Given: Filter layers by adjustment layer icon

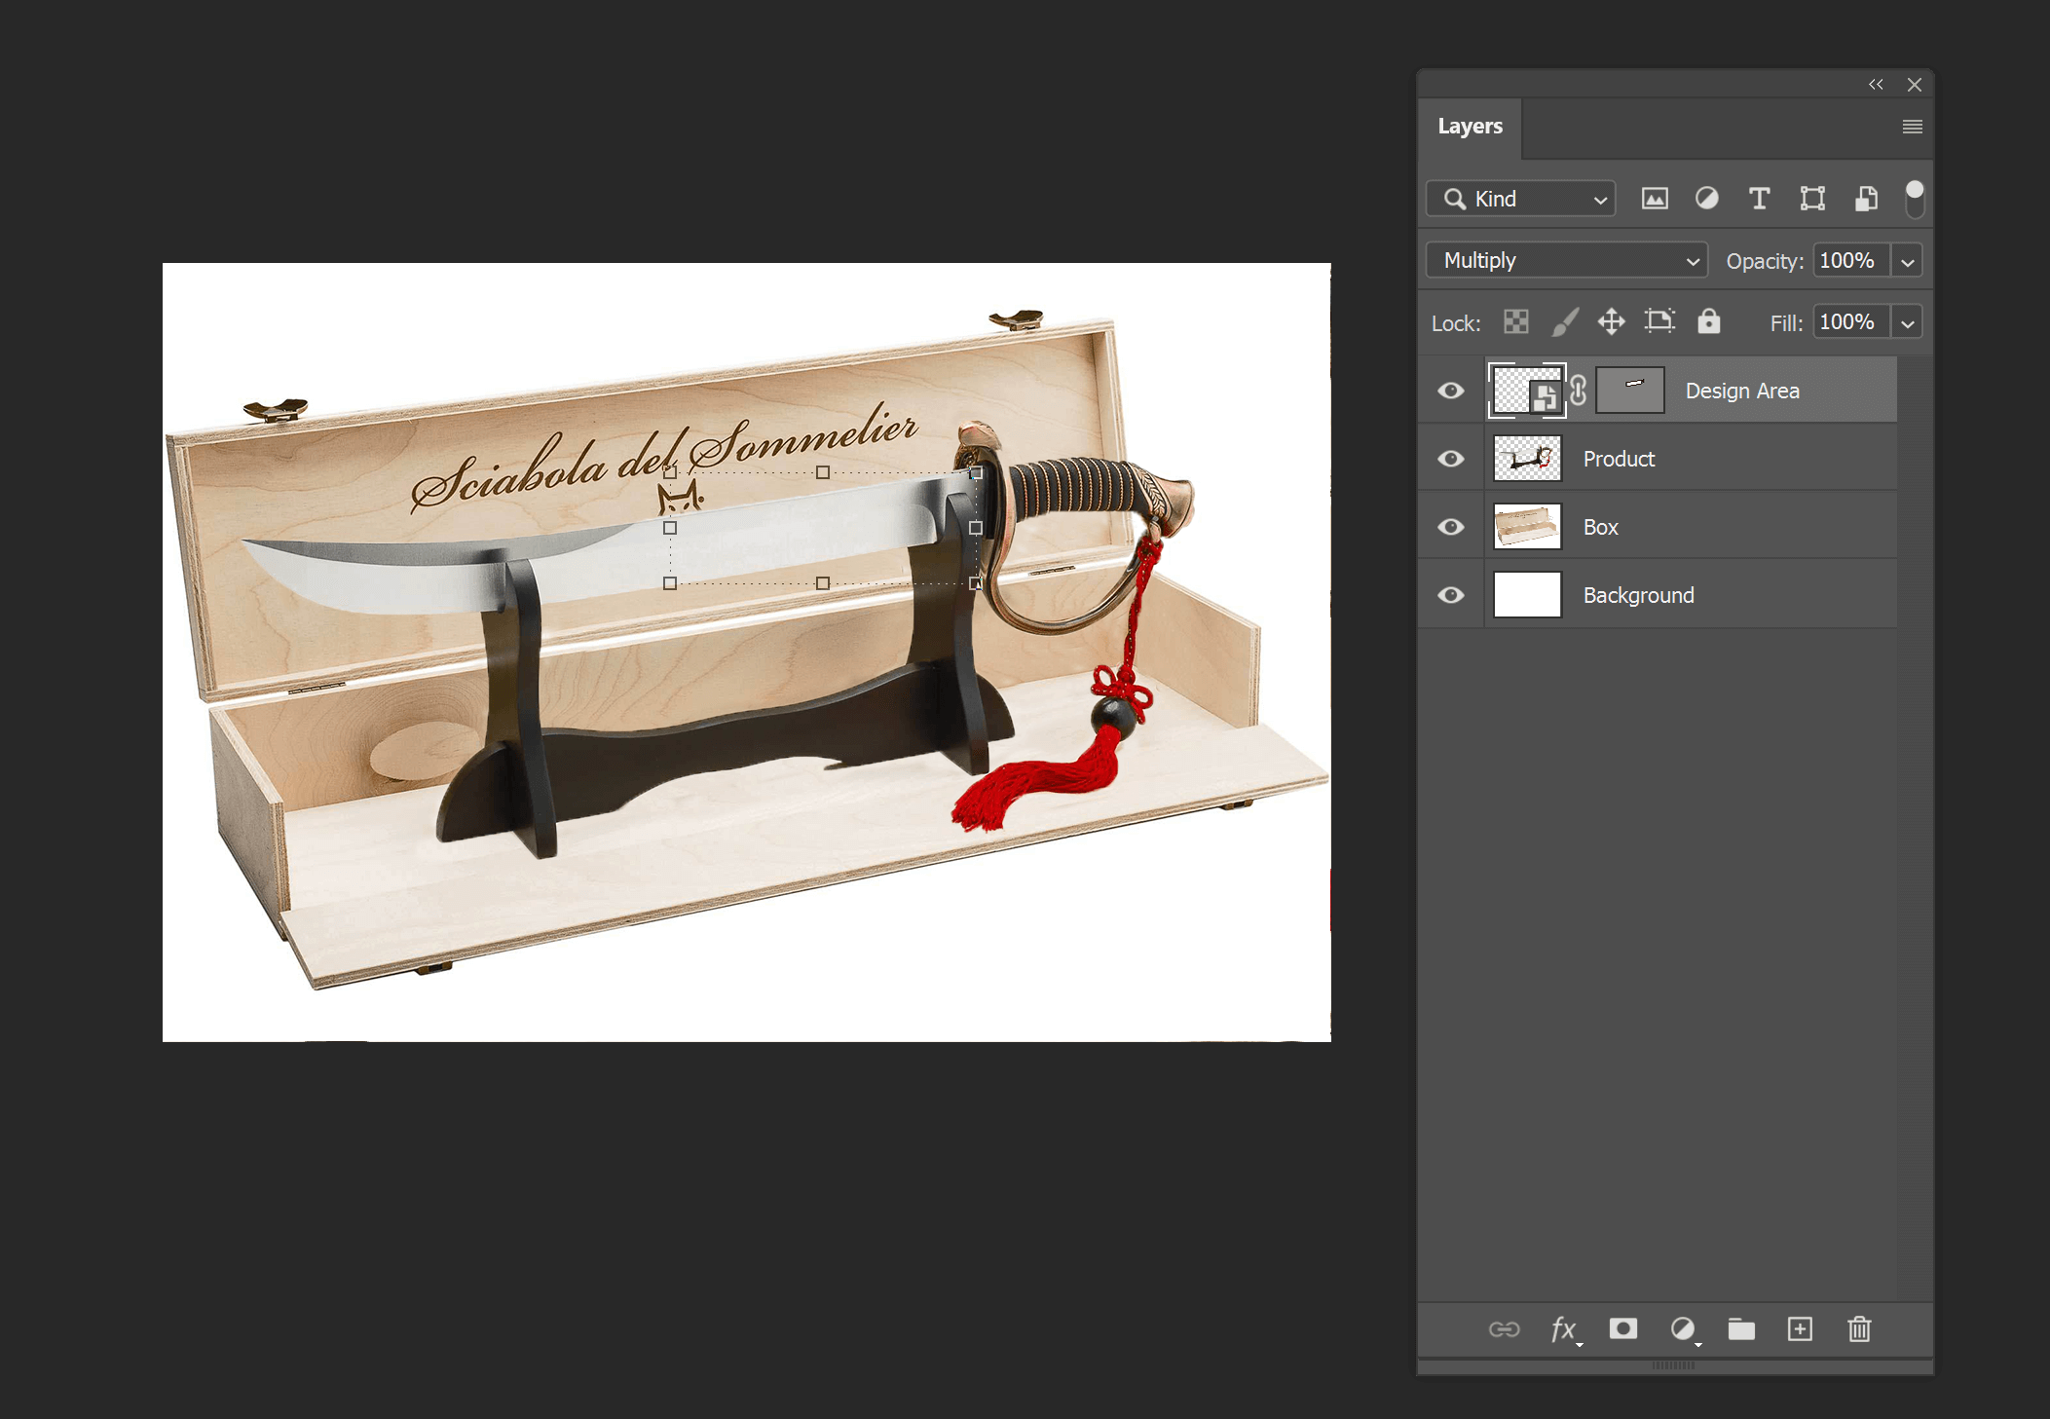Looking at the screenshot, I should click(x=1706, y=199).
